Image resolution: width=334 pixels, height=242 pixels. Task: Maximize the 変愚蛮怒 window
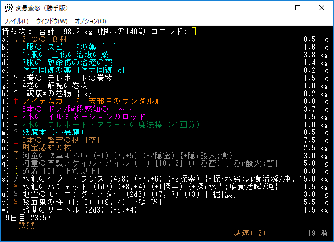(297, 8)
